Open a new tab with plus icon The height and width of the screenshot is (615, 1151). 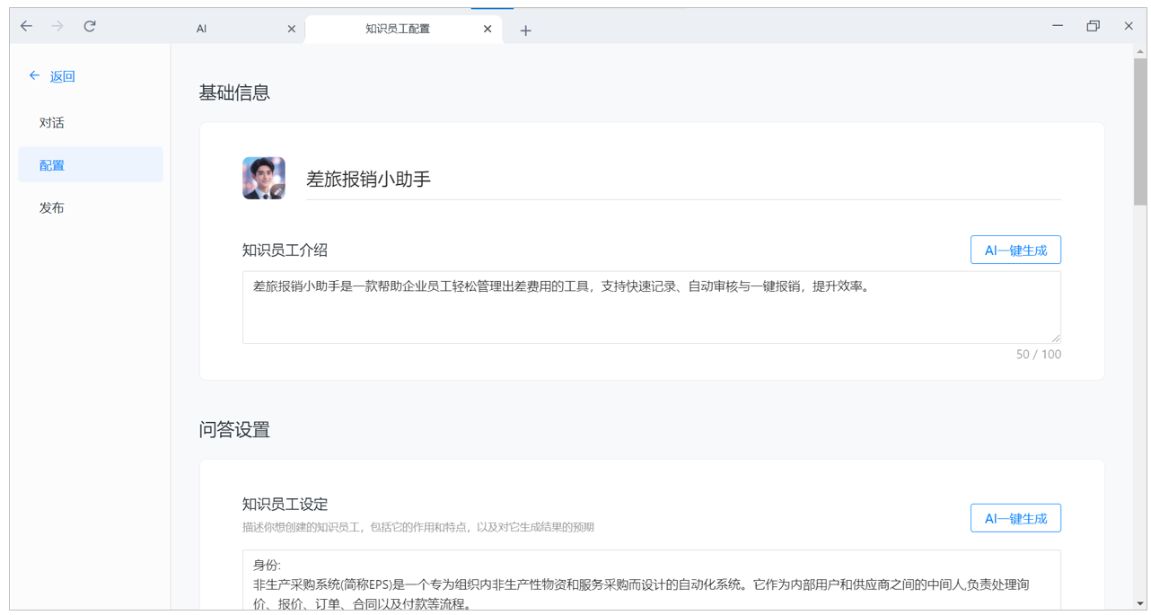[526, 31]
